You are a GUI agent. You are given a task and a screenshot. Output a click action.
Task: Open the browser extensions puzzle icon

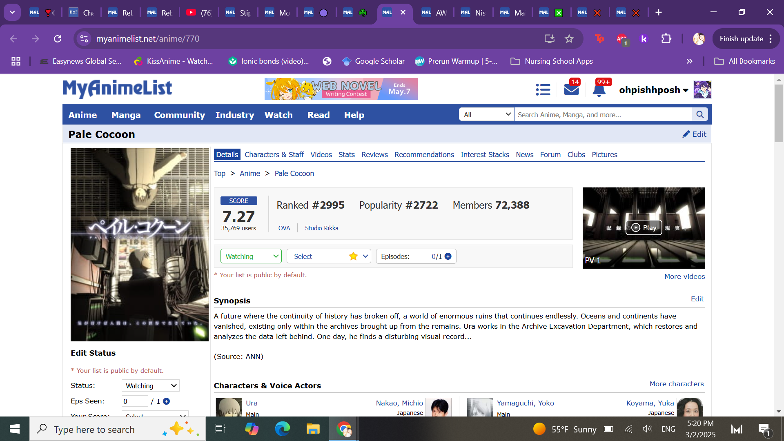point(666,39)
